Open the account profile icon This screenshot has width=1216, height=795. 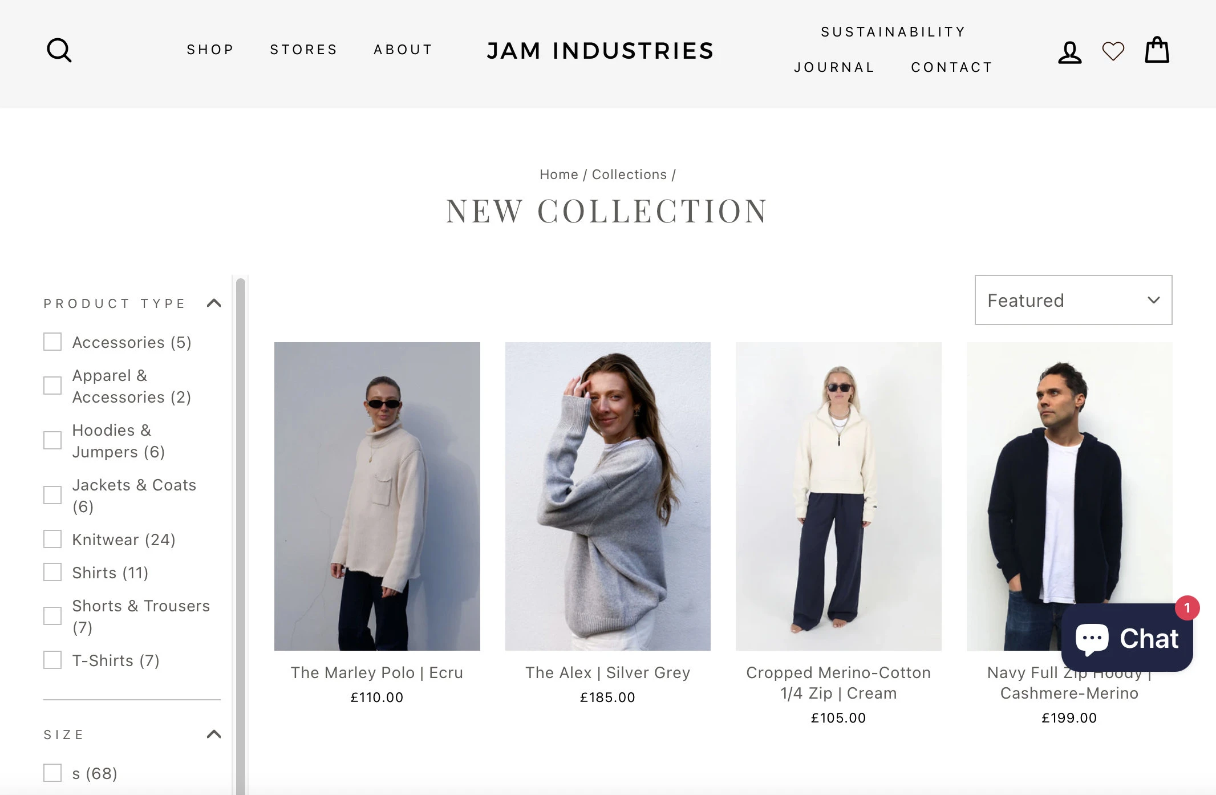point(1069,52)
